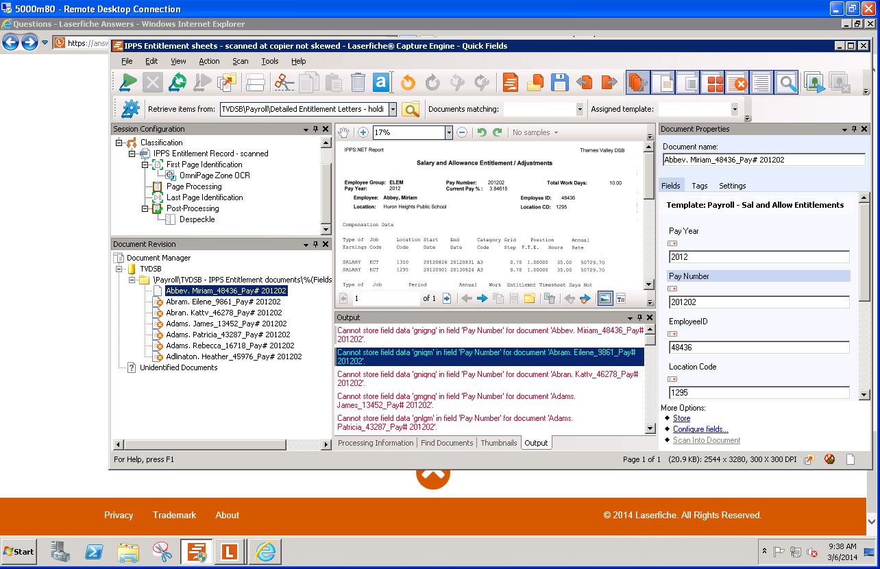Viewport: 880px width, 569px height.
Task: Click the Document Manager horizontal scrollbar
Action: 204,445
